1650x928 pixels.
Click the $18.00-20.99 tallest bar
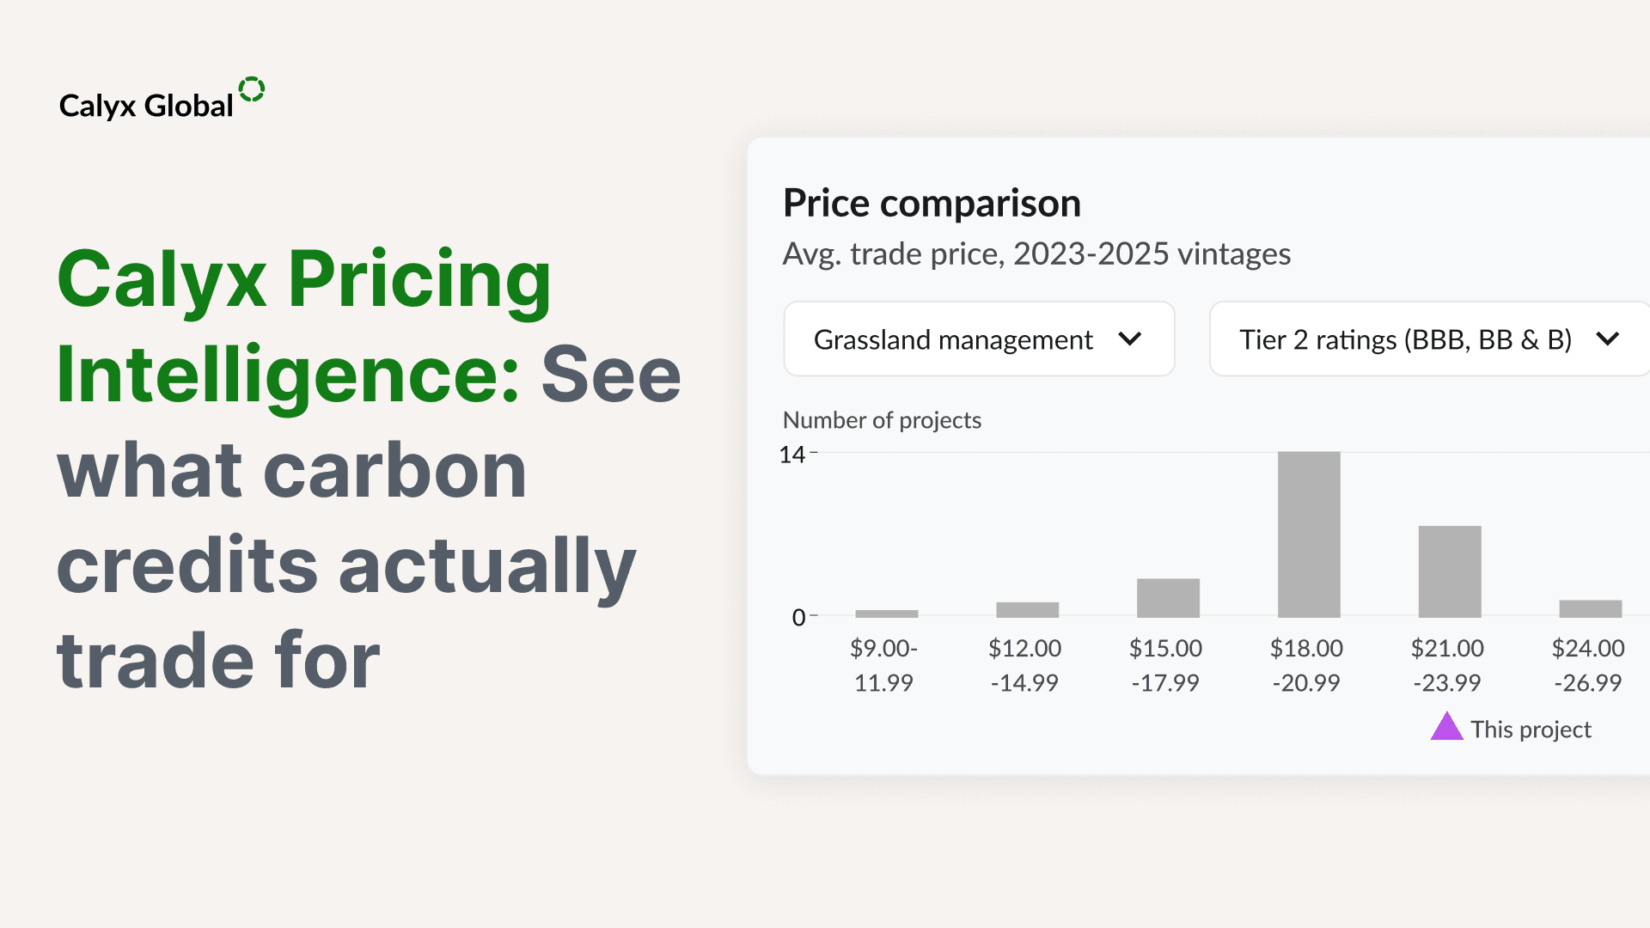point(1308,534)
